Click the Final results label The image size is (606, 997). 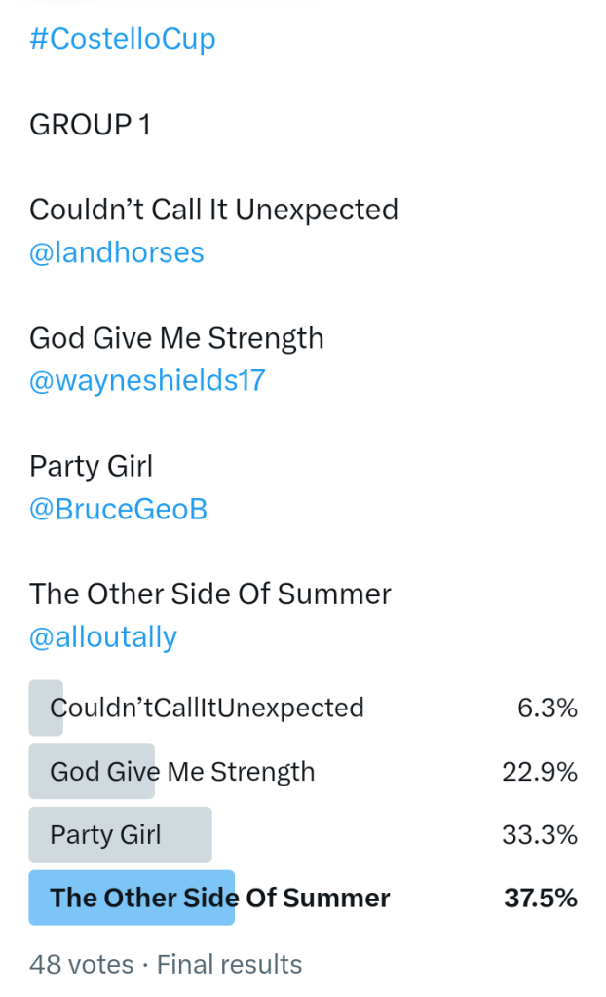tap(229, 964)
